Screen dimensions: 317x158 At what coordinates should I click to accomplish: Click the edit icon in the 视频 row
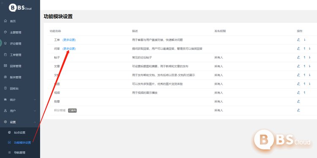click(x=298, y=93)
